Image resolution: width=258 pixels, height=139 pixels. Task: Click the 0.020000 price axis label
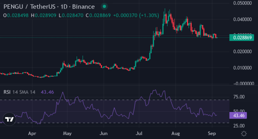(x=242, y=51)
